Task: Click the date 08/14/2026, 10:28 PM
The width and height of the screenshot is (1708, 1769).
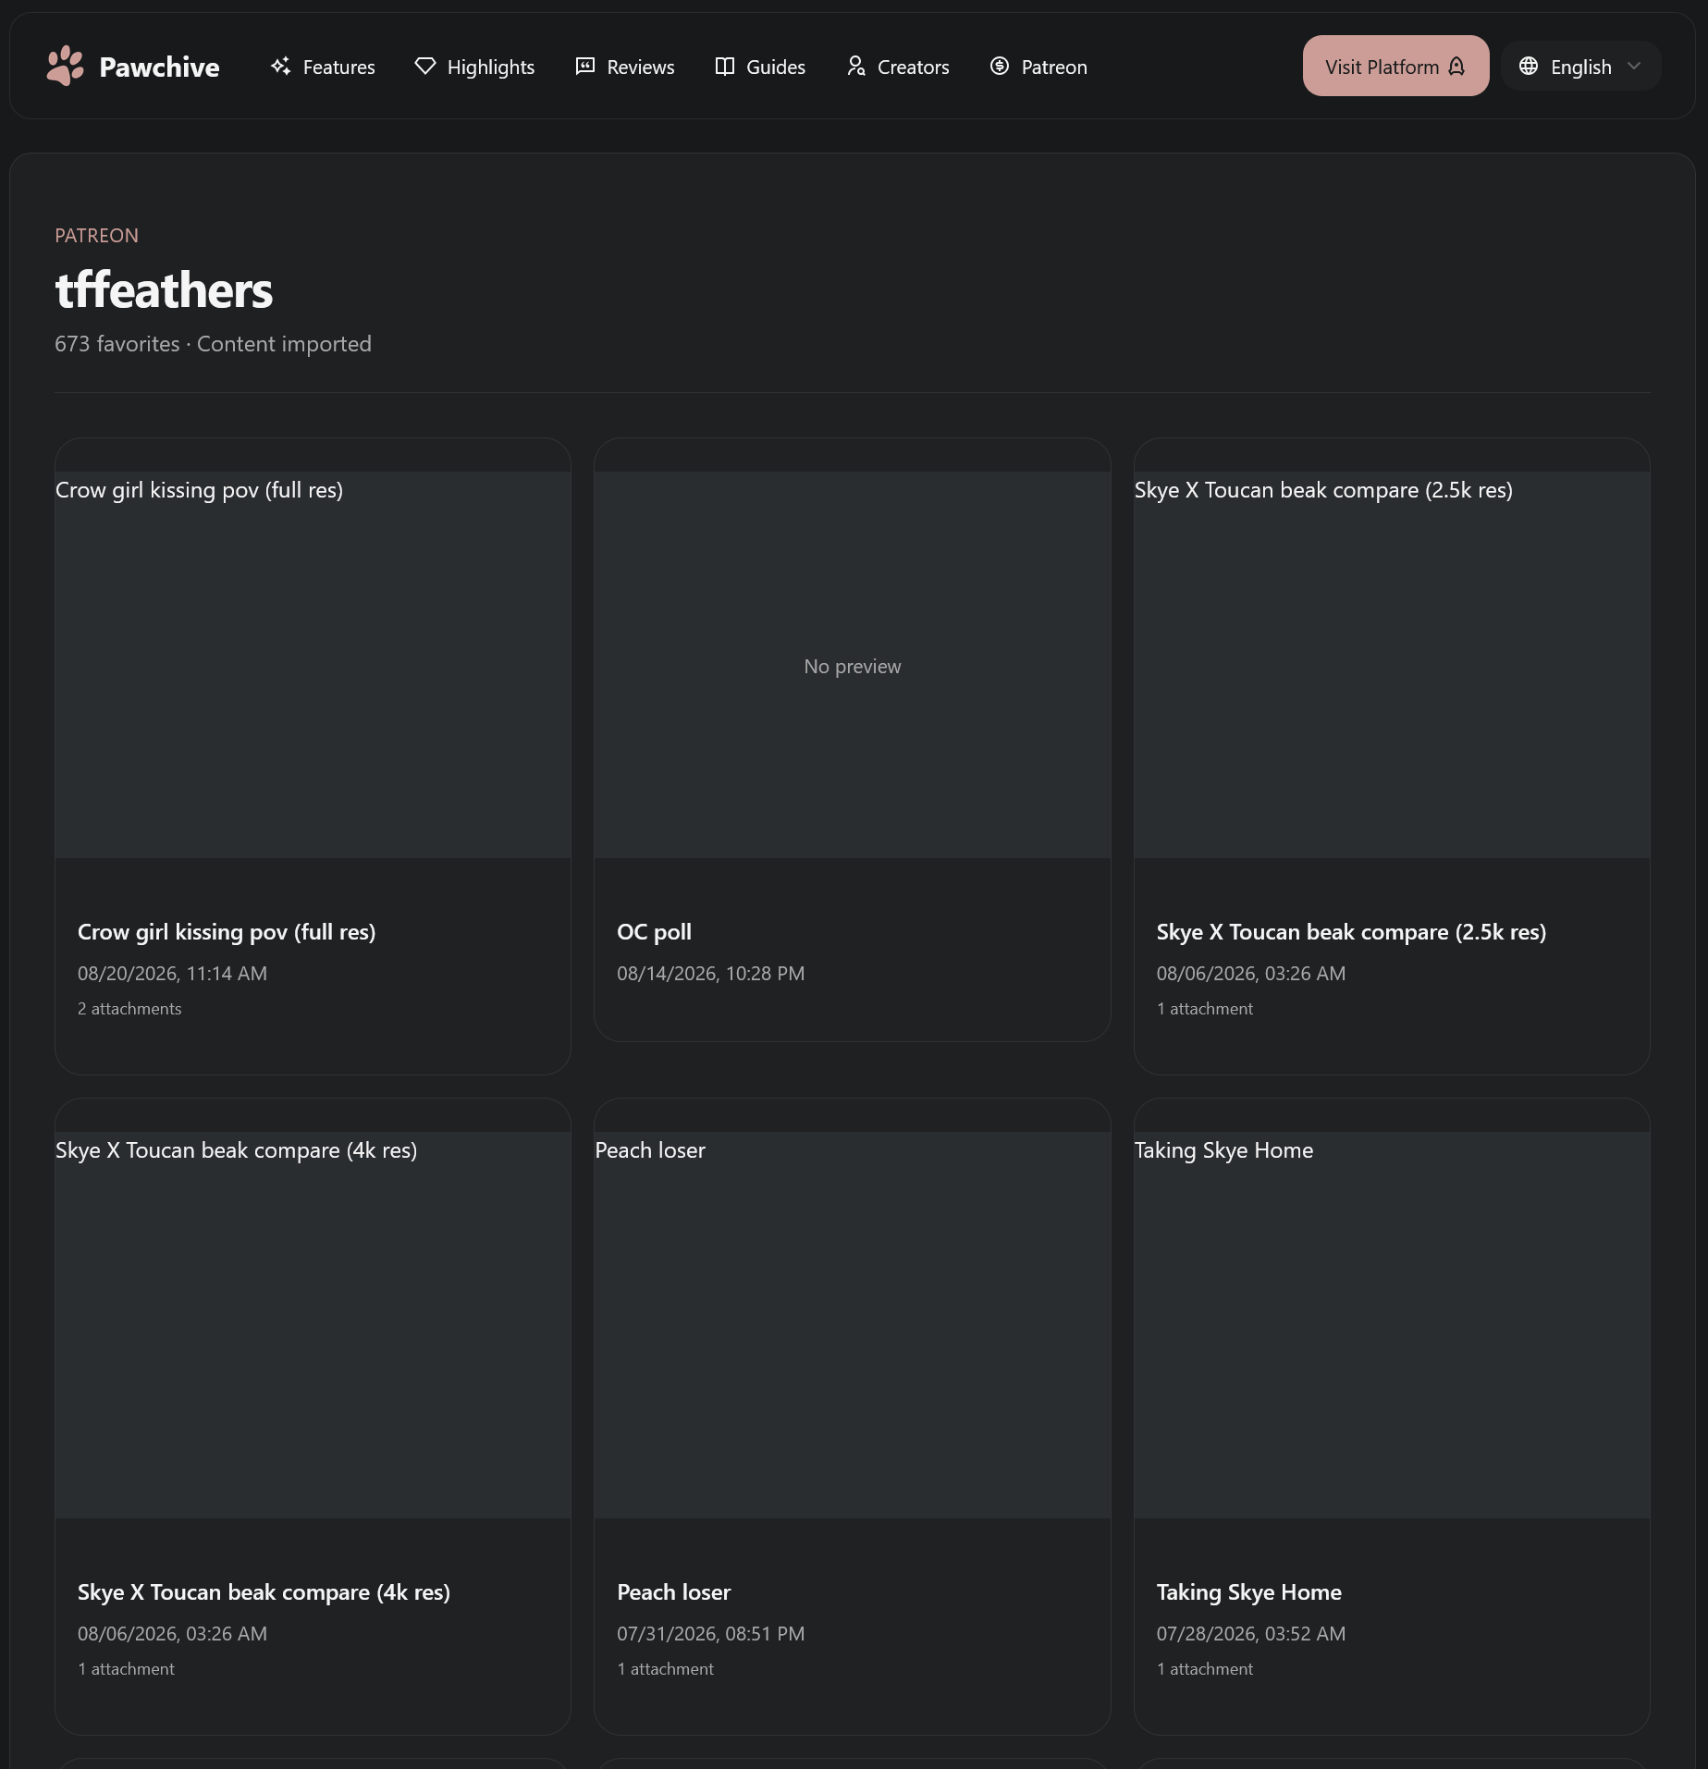Action: [710, 974]
